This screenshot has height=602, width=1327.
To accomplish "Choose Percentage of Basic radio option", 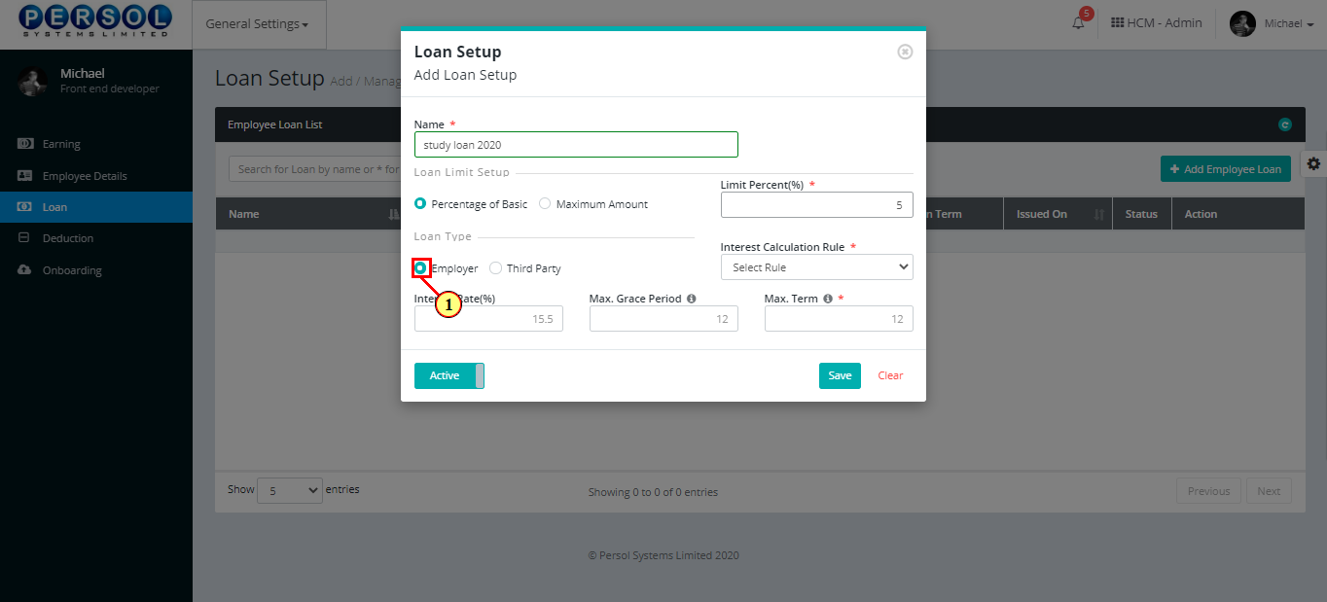I will (x=420, y=204).
